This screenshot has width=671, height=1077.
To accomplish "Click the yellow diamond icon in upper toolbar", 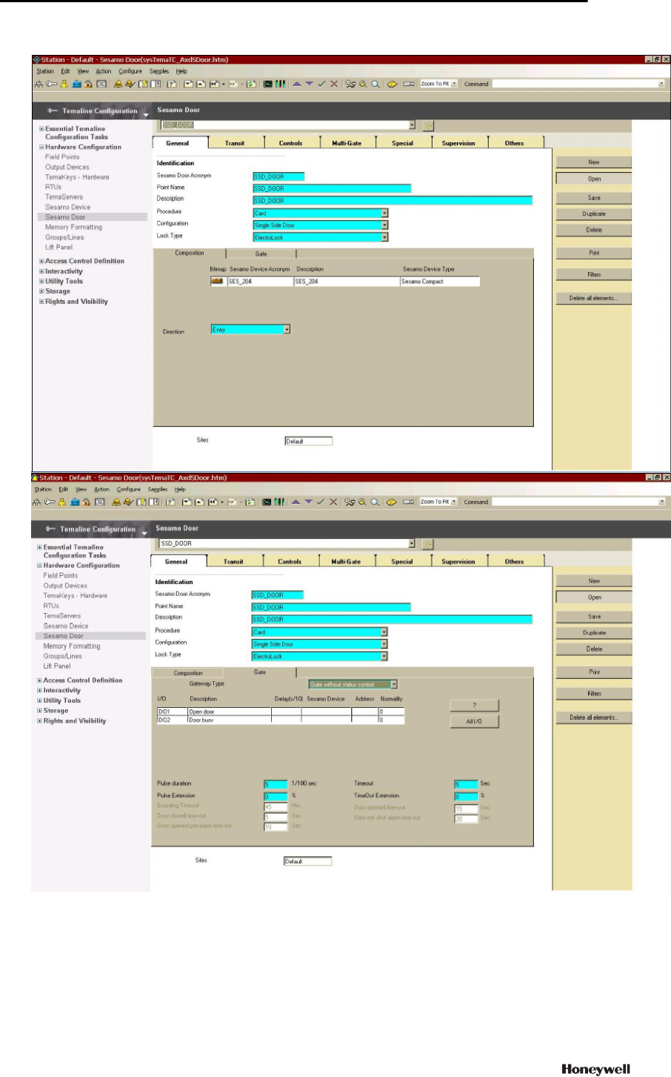I will [393, 84].
